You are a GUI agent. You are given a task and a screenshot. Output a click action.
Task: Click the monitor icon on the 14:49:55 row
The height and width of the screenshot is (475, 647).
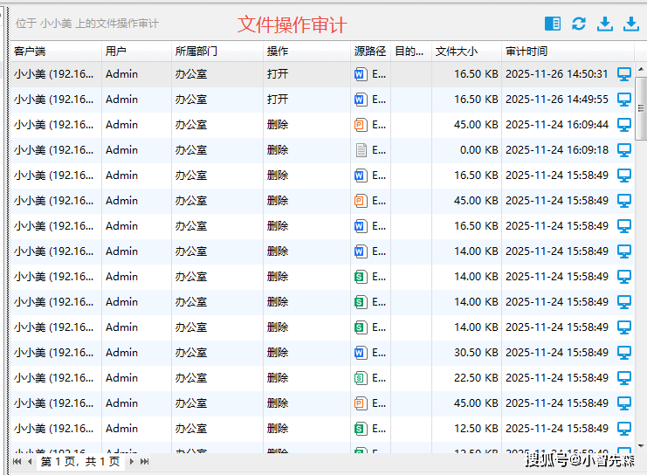point(624,100)
